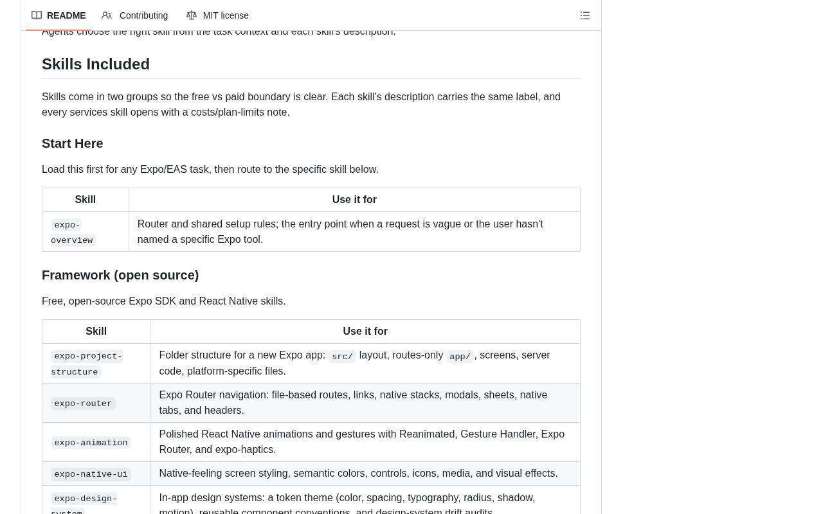Click the 'Load this first for any Expo/EAS task' line
This screenshot has height=514, width=823.
(210, 170)
